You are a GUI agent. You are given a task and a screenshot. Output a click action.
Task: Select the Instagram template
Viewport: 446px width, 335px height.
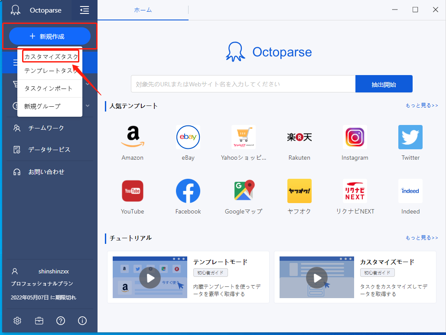(x=355, y=137)
